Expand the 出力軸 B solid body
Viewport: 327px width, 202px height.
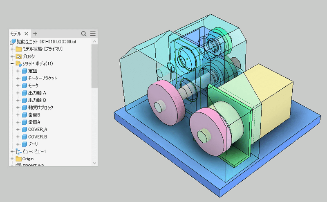pos(18,100)
